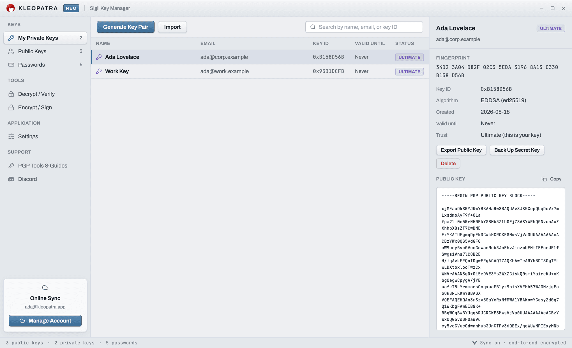Go to the Passwords section
The height and width of the screenshot is (348, 572).
pyautogui.click(x=45, y=65)
